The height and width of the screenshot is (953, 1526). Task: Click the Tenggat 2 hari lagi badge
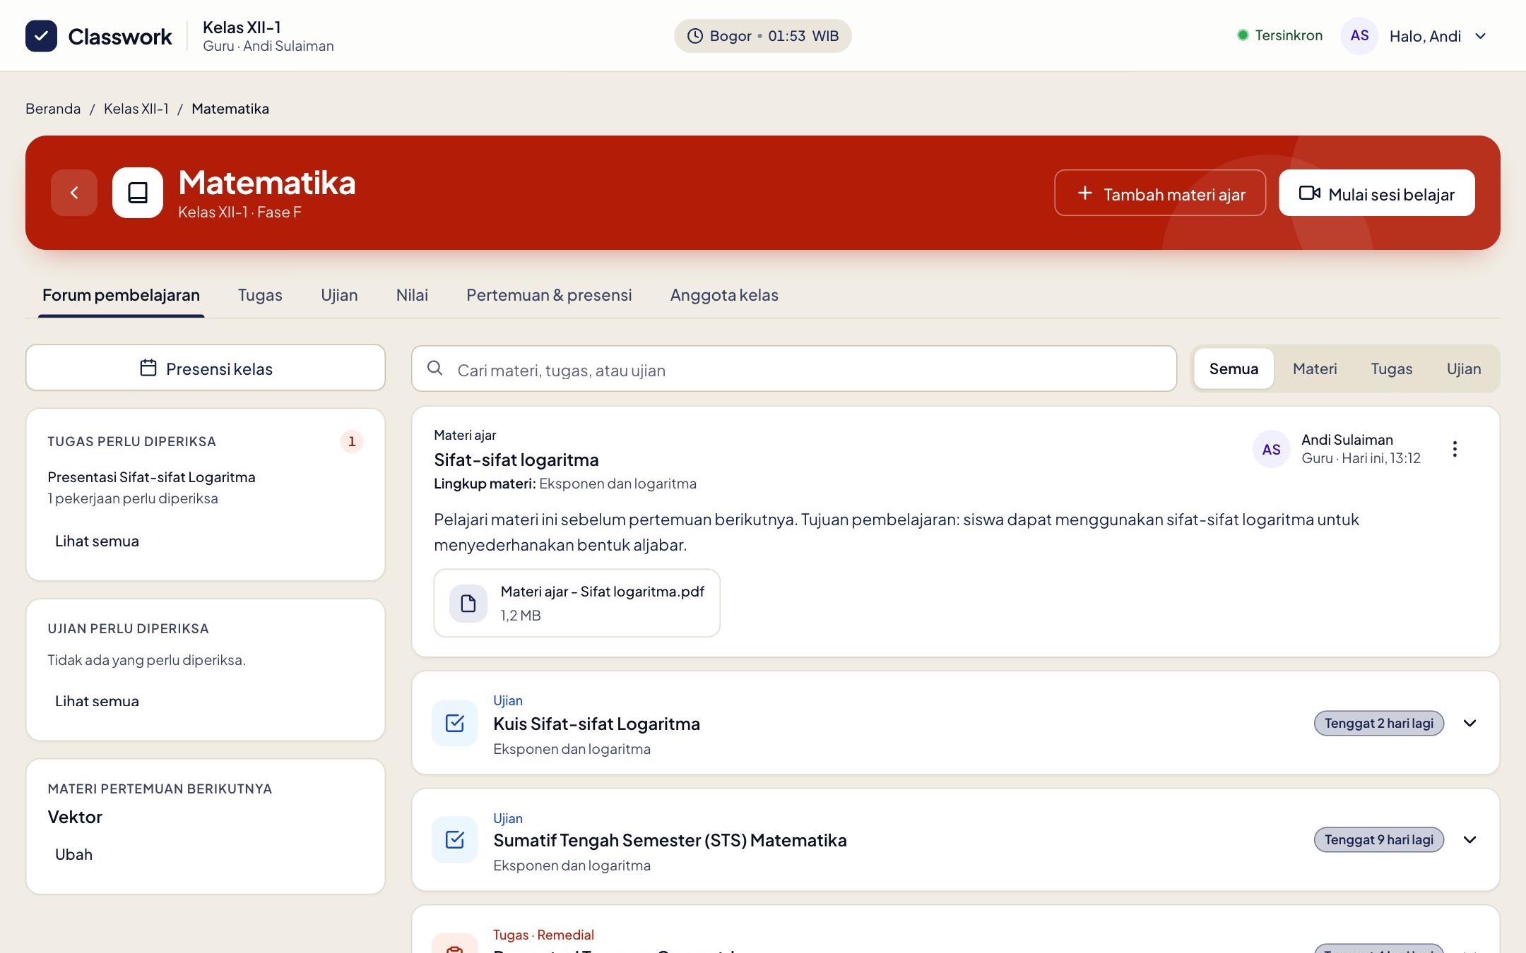(x=1378, y=723)
